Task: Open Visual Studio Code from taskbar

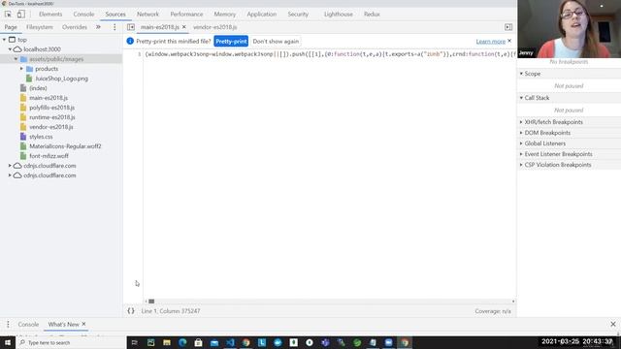Action: click(230, 342)
